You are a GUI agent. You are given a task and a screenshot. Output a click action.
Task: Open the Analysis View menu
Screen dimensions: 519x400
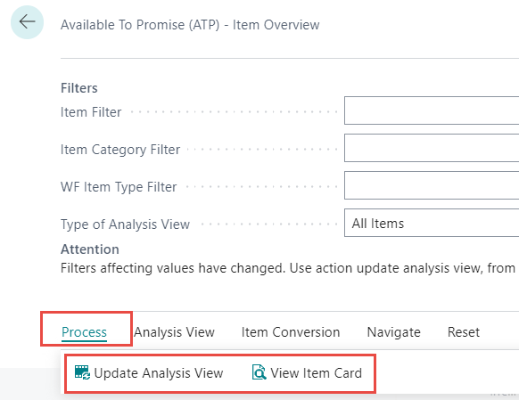click(x=174, y=332)
